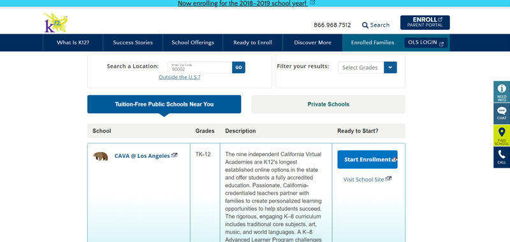Click the Description column header
Screen dimensions: 510x242
pyautogui.click(x=240, y=131)
